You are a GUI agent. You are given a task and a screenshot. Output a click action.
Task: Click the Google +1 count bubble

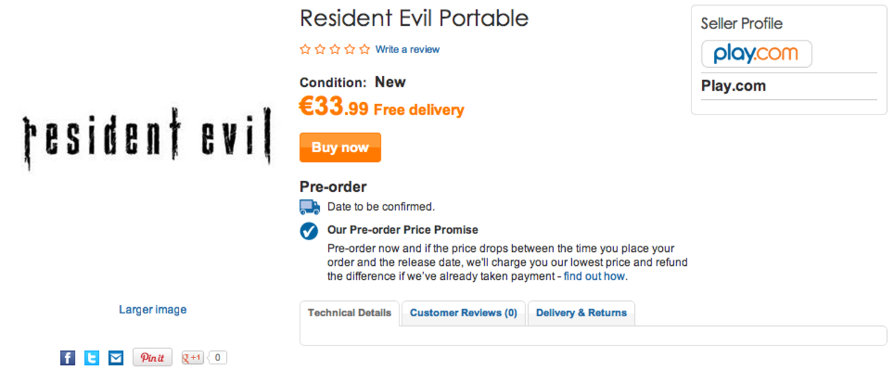218,357
